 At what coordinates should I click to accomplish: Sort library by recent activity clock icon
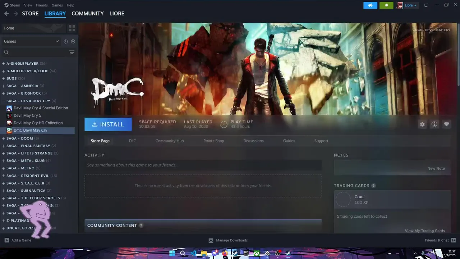click(65, 41)
